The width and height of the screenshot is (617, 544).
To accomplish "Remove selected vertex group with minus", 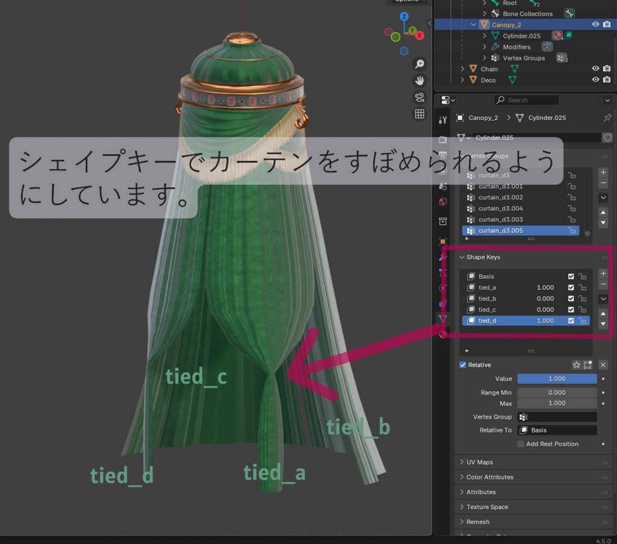I will pyautogui.click(x=603, y=183).
